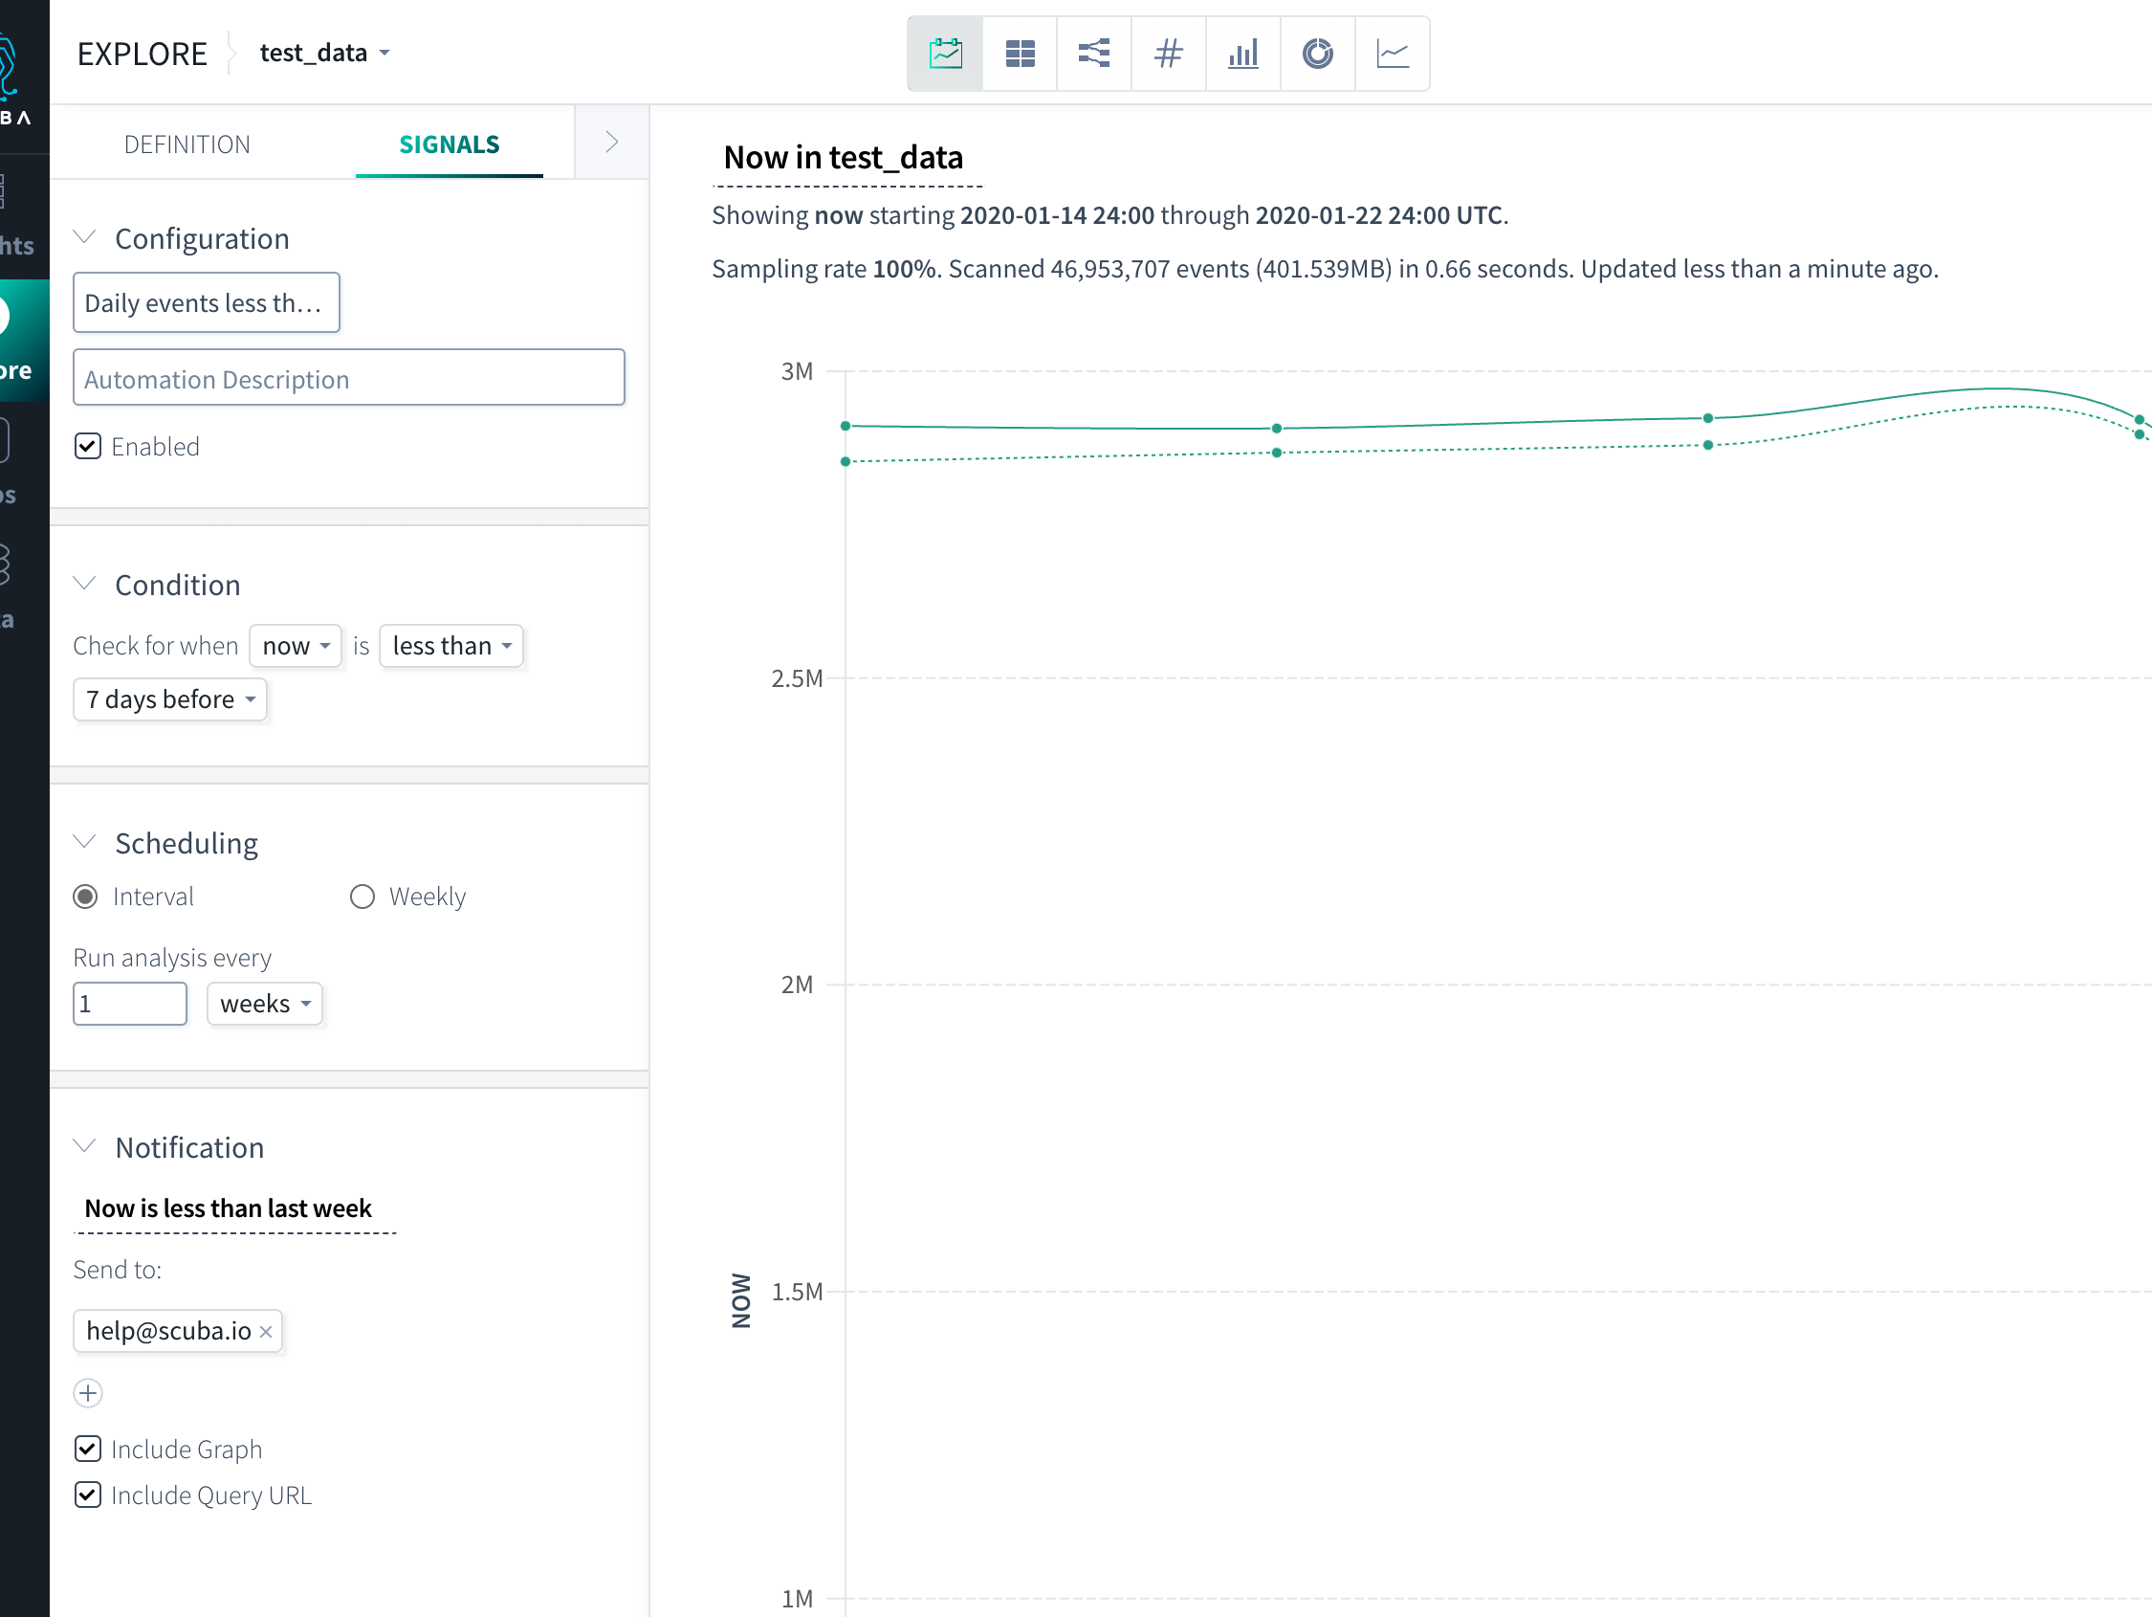Collapse the Configuration section

click(x=84, y=237)
